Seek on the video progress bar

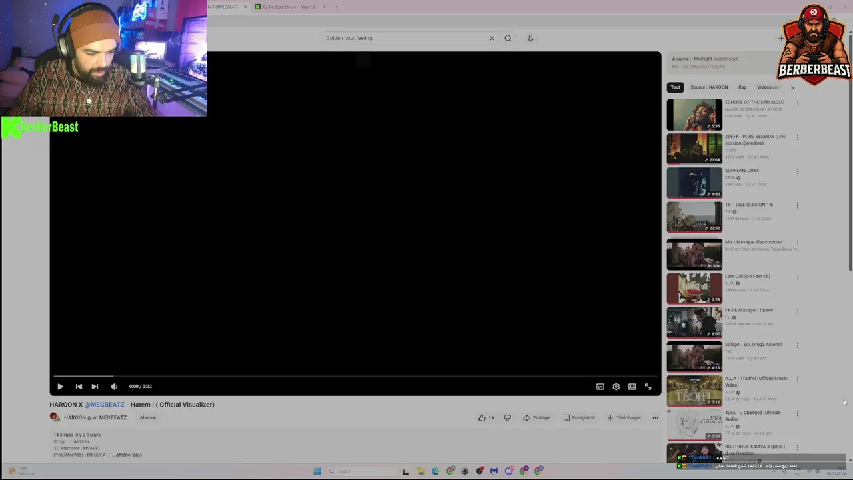point(355,377)
